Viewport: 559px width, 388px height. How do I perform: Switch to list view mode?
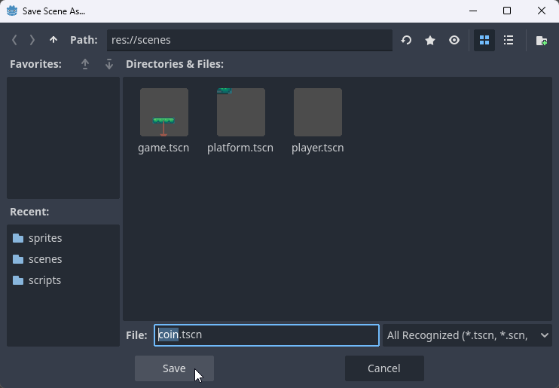(509, 40)
